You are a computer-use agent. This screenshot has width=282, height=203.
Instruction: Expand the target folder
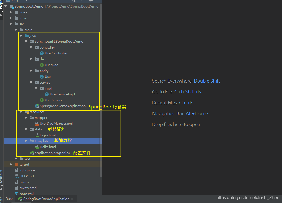tap(11, 164)
